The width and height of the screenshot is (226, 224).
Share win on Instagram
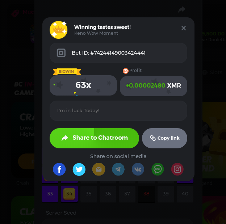pyautogui.click(x=177, y=169)
